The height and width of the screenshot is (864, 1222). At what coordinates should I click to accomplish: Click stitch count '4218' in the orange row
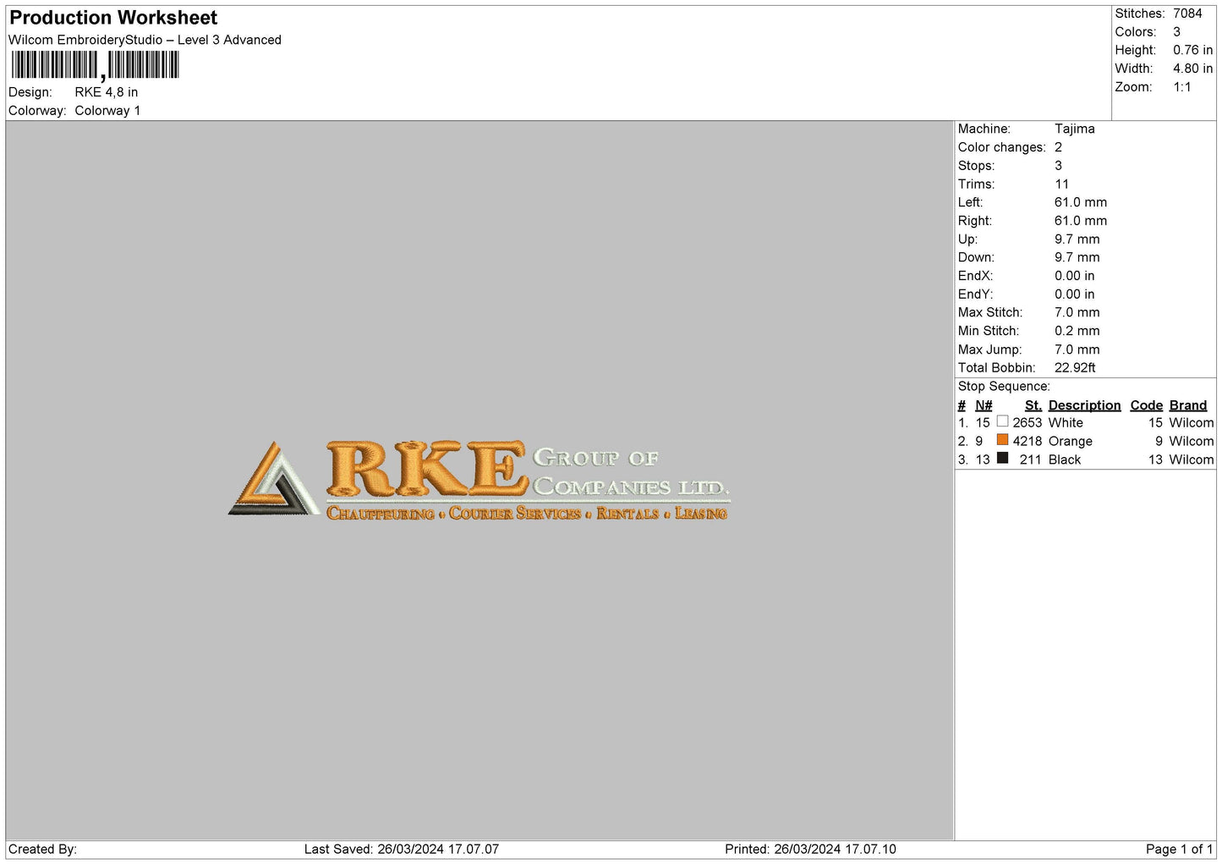[x=1027, y=442]
